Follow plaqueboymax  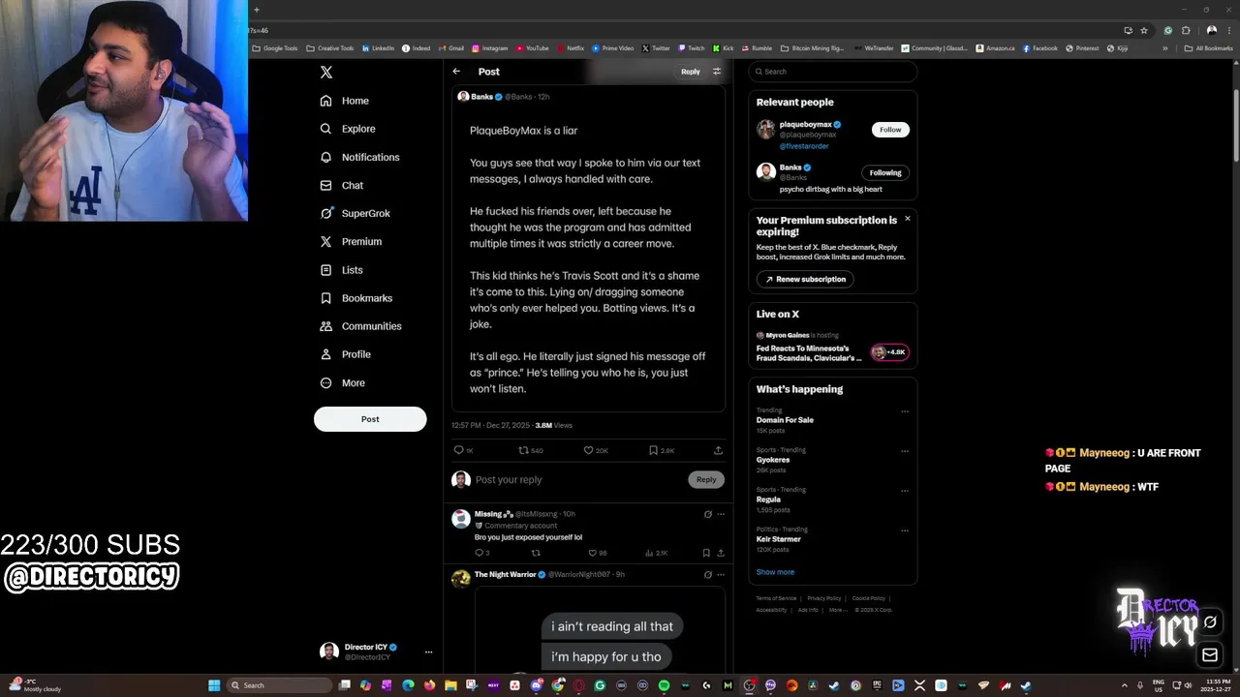[890, 130]
